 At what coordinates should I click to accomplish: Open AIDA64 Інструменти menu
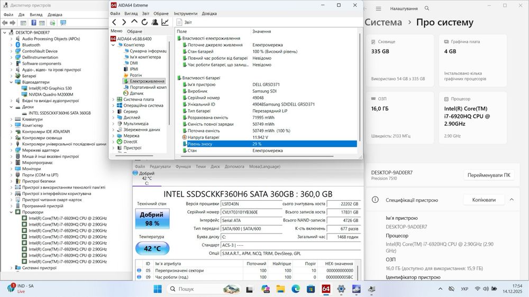(x=186, y=14)
